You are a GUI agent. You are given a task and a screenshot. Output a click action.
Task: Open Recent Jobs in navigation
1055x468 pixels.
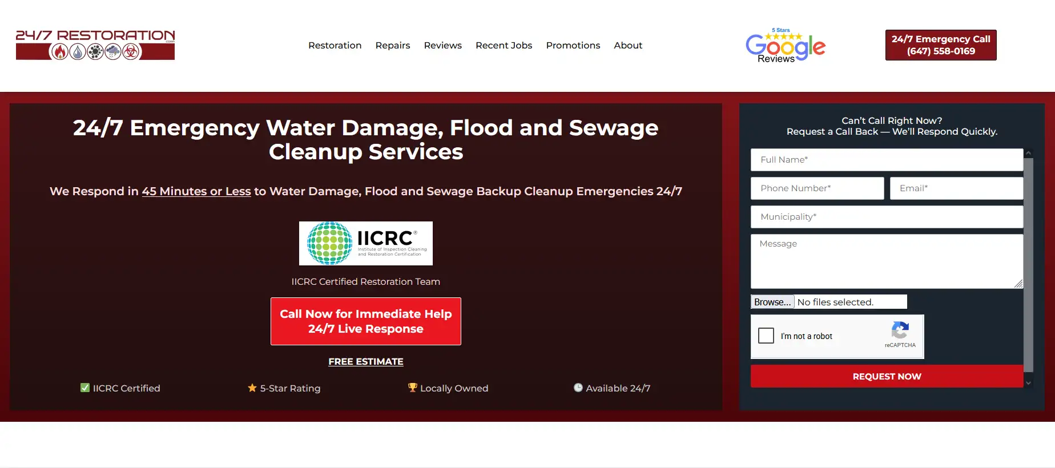(504, 45)
